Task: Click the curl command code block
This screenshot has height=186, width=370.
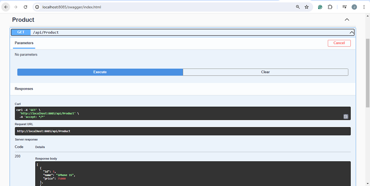Action: tap(183, 113)
